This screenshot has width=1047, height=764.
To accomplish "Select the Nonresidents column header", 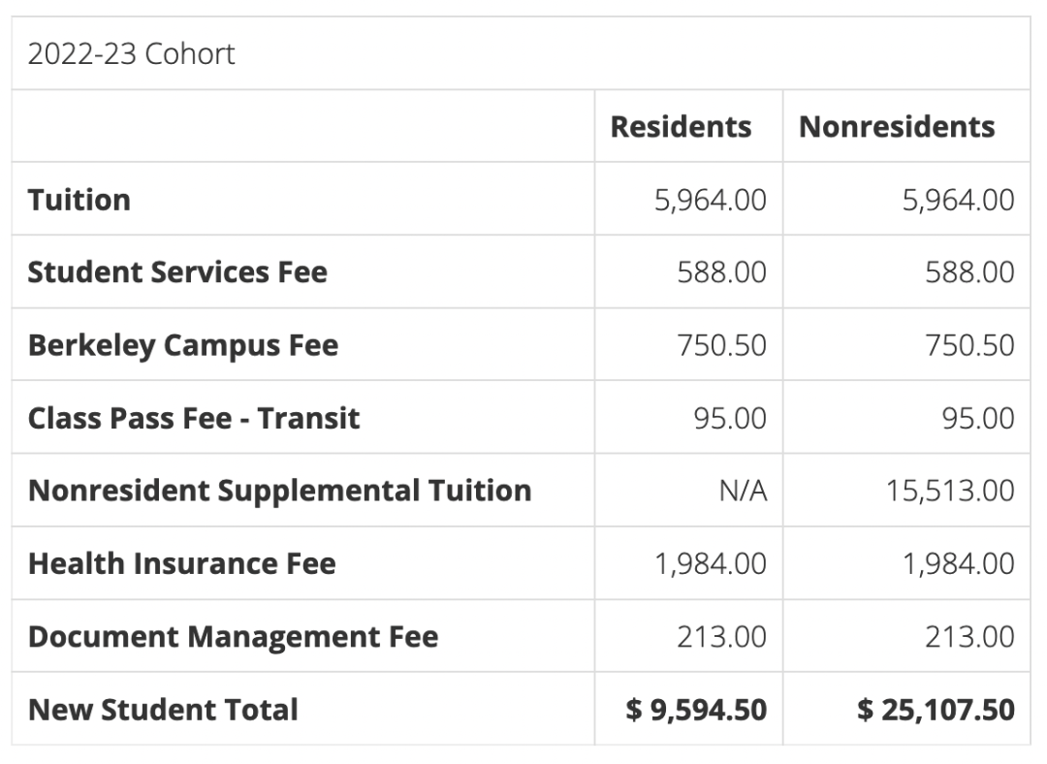I will (x=897, y=127).
